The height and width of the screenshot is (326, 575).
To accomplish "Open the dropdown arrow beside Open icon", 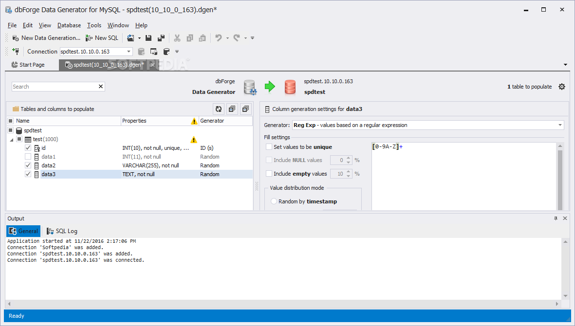I will pyautogui.click(x=139, y=38).
